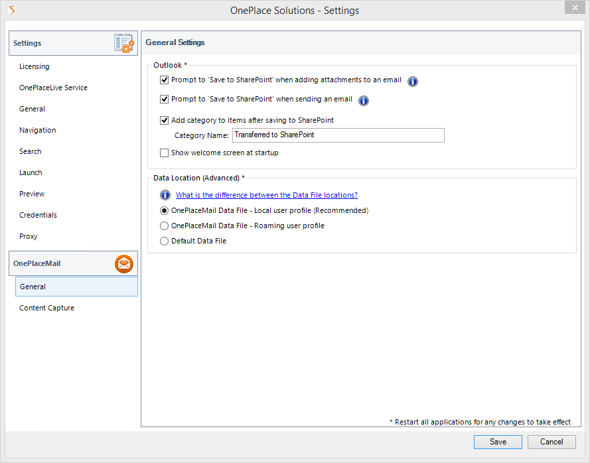The image size is (590, 463).
Task: Go to Navigation settings
Action: 38,130
